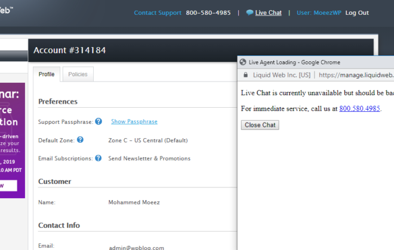Open User: MoeezWP account link

(x=319, y=12)
